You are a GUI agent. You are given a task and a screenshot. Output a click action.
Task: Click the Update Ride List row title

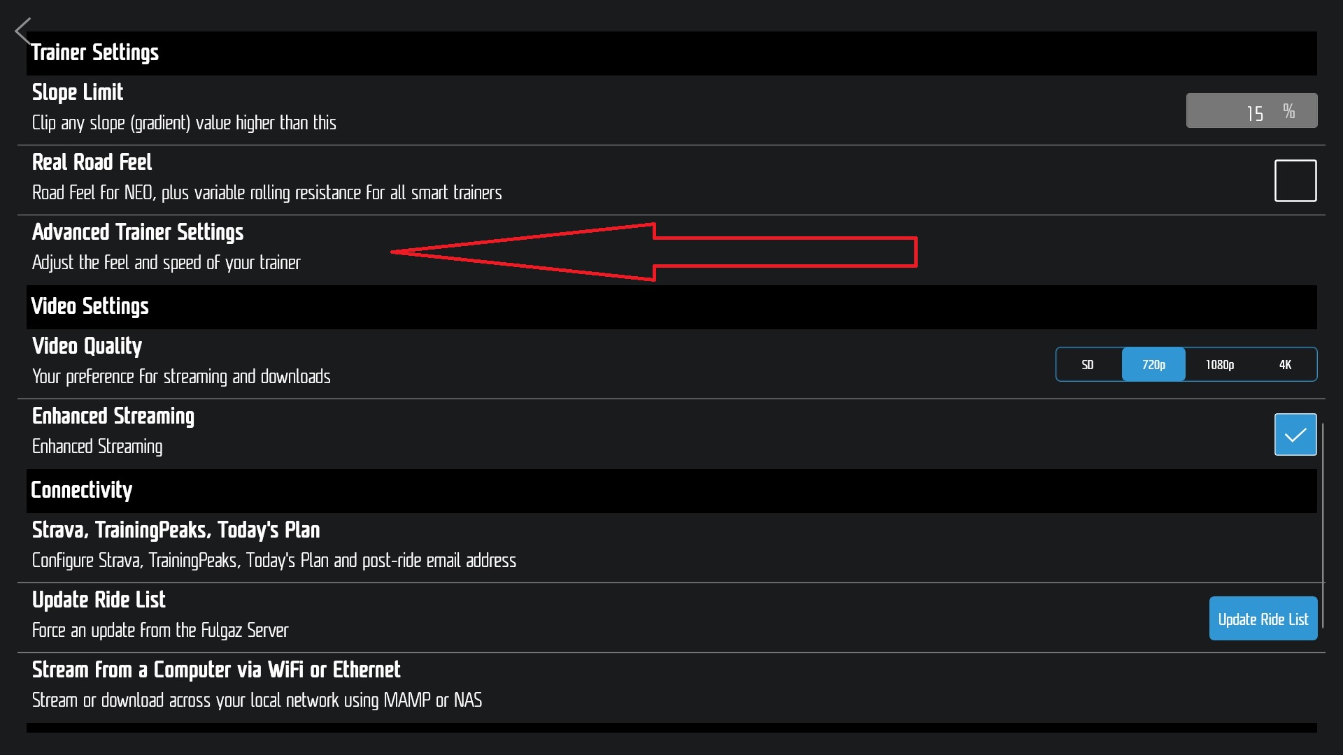click(99, 600)
